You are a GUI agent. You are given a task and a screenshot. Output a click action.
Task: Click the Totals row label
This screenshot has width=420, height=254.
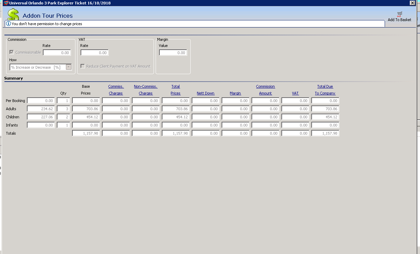pos(11,133)
